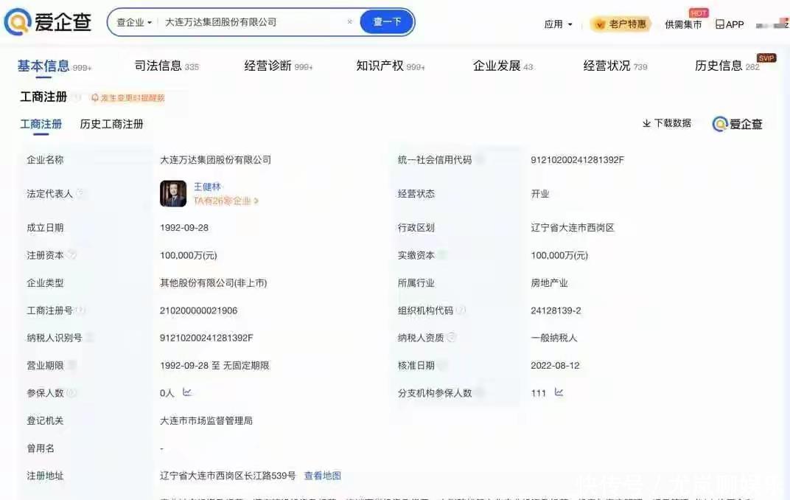This screenshot has width=790, height=500.
Task: Click the 参保人数 trend chart icon
Action: click(187, 392)
